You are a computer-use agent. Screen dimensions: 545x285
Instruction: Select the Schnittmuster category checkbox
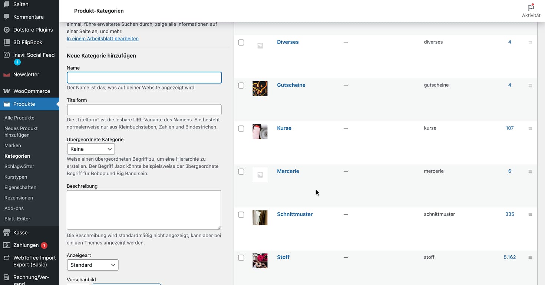(241, 215)
